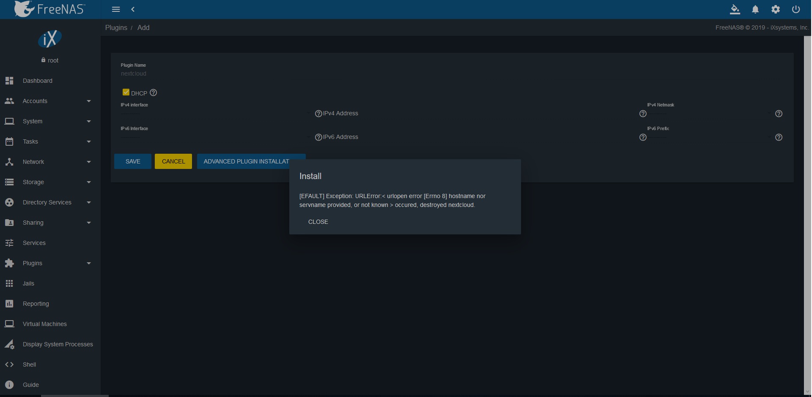Show help for IPv4 interface
812x397 pixels.
(x=318, y=114)
